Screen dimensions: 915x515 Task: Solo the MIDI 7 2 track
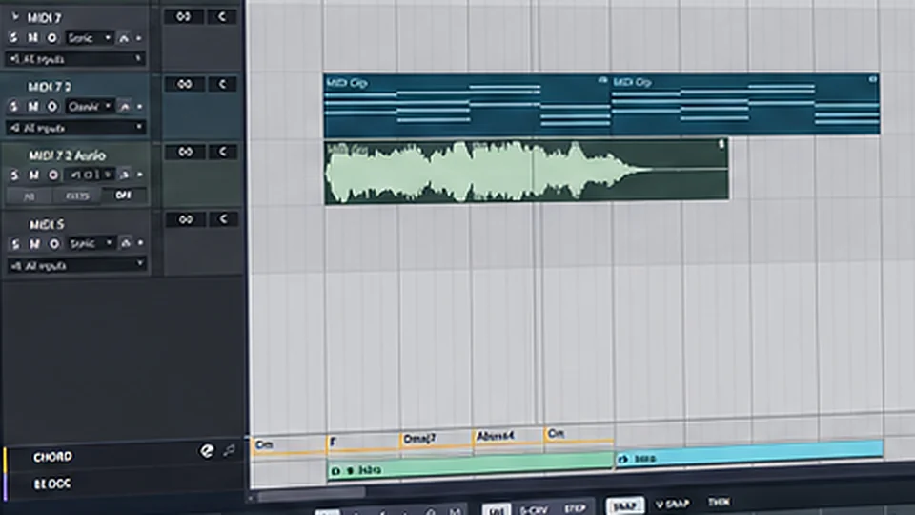tap(13, 106)
